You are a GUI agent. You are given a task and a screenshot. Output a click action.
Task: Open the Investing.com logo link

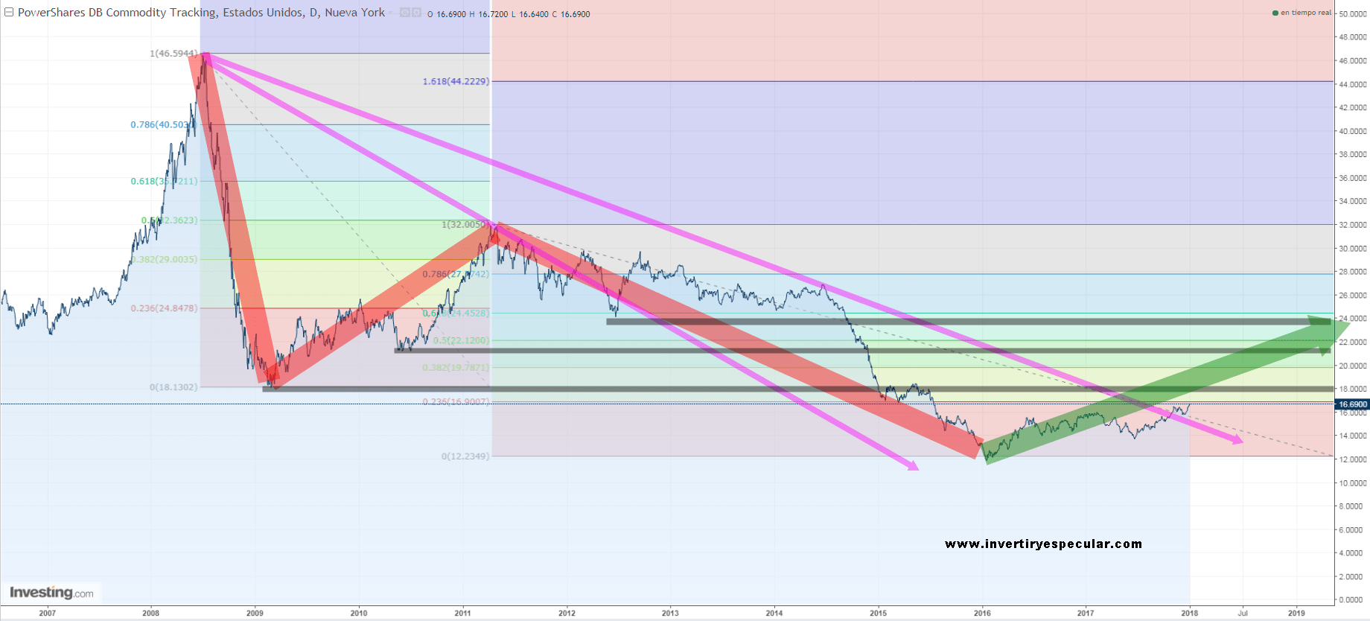tap(51, 593)
